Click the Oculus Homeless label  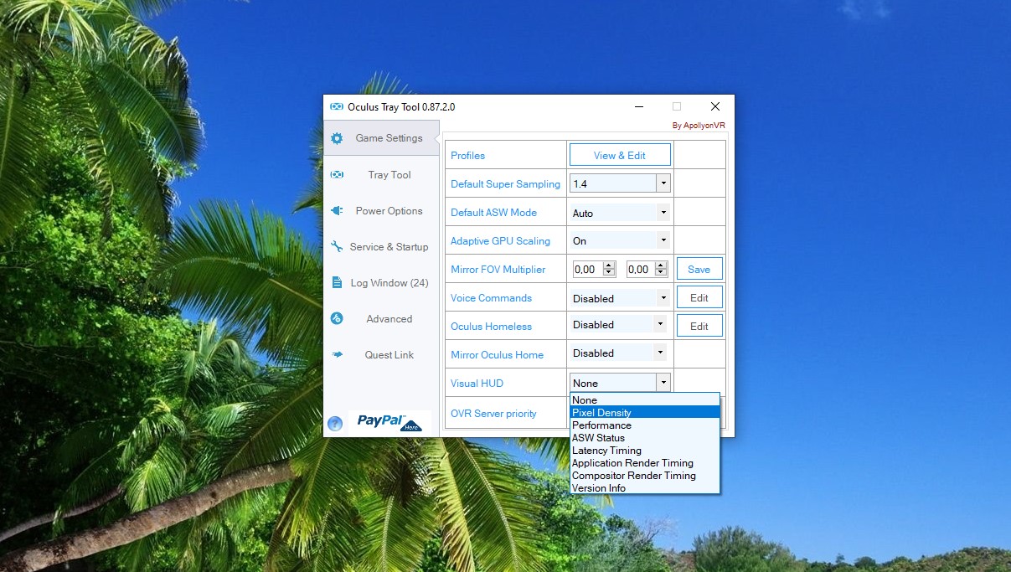[491, 326]
